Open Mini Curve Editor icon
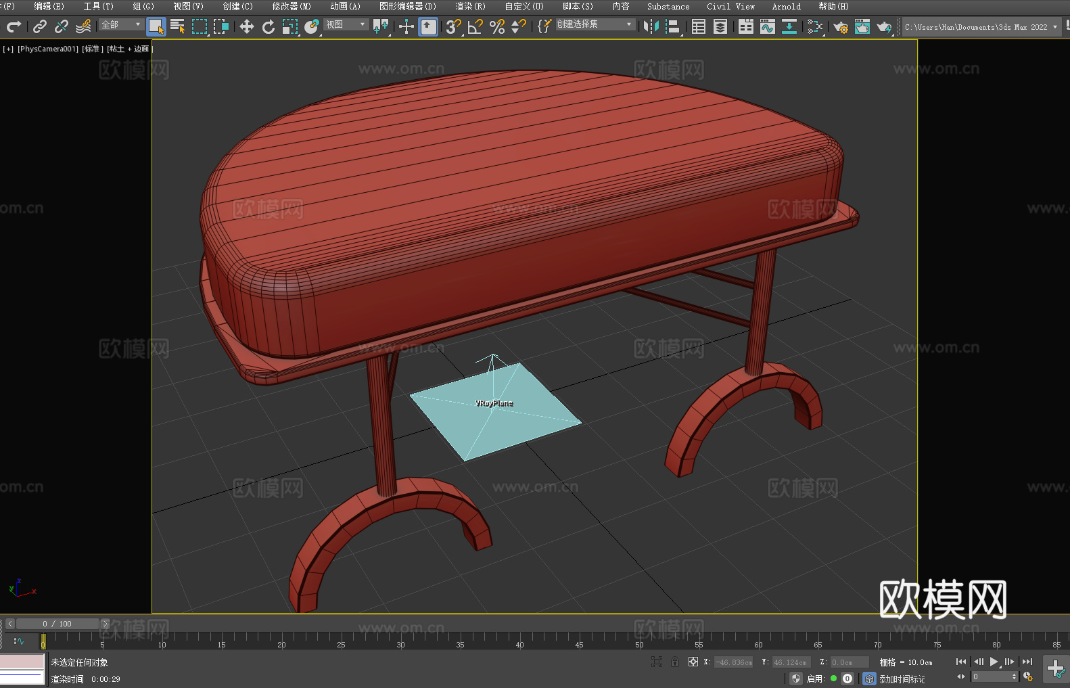Screen dimensions: 1070x688 click(x=18, y=641)
